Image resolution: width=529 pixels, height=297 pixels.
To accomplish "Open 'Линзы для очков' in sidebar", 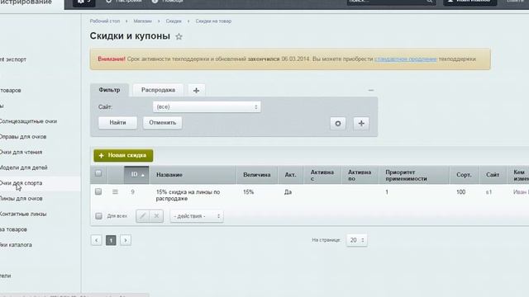I will [21, 199].
